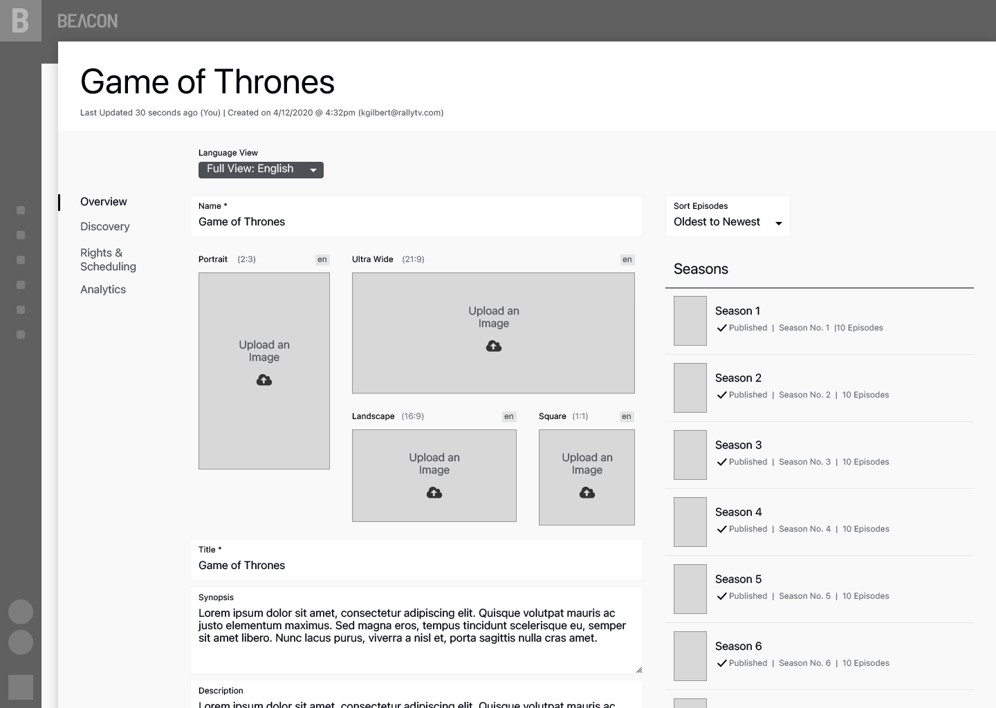Open Rights & Scheduling
The image size is (996, 708).
[x=108, y=260]
